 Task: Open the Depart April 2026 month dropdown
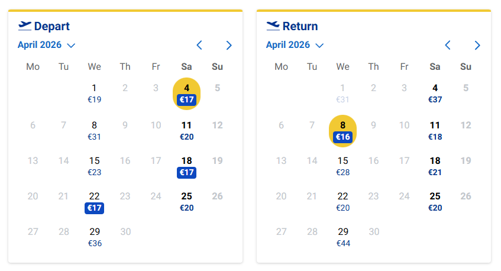46,45
